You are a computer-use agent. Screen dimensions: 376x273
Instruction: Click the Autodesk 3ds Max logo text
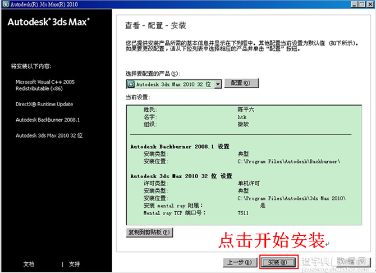[x=49, y=22]
